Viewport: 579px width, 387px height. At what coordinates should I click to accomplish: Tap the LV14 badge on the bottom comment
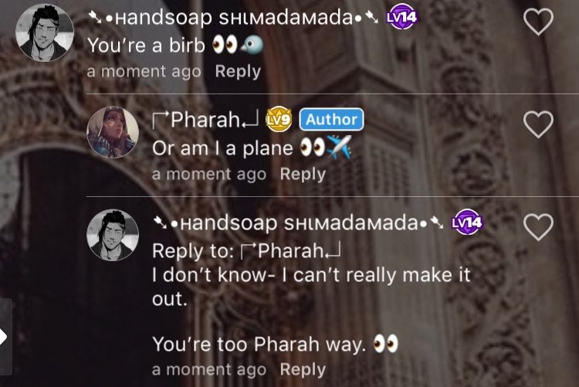coord(468,222)
